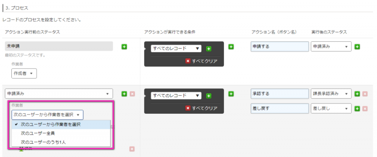The image size is (377, 157).
Task: Add action after 承認する row
Action: (357, 94)
